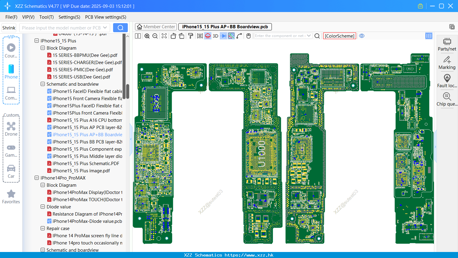The image size is (458, 258).
Task: Mirror the board with the flip icon
Action: click(x=200, y=36)
